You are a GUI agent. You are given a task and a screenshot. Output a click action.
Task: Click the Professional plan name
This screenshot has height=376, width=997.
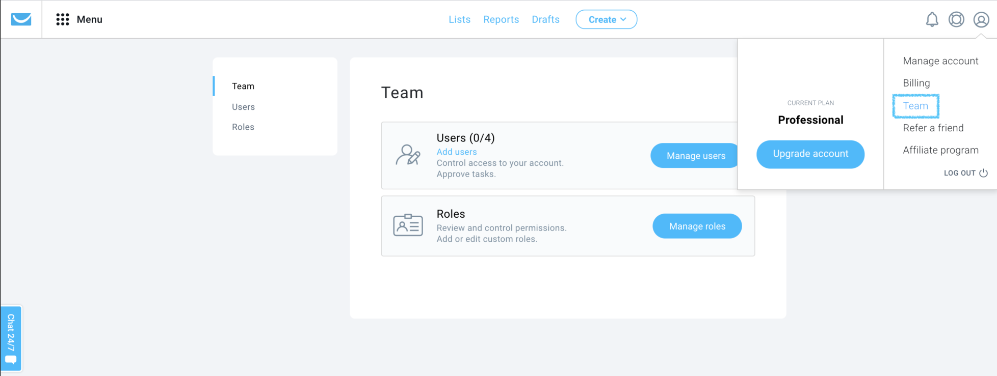click(810, 120)
